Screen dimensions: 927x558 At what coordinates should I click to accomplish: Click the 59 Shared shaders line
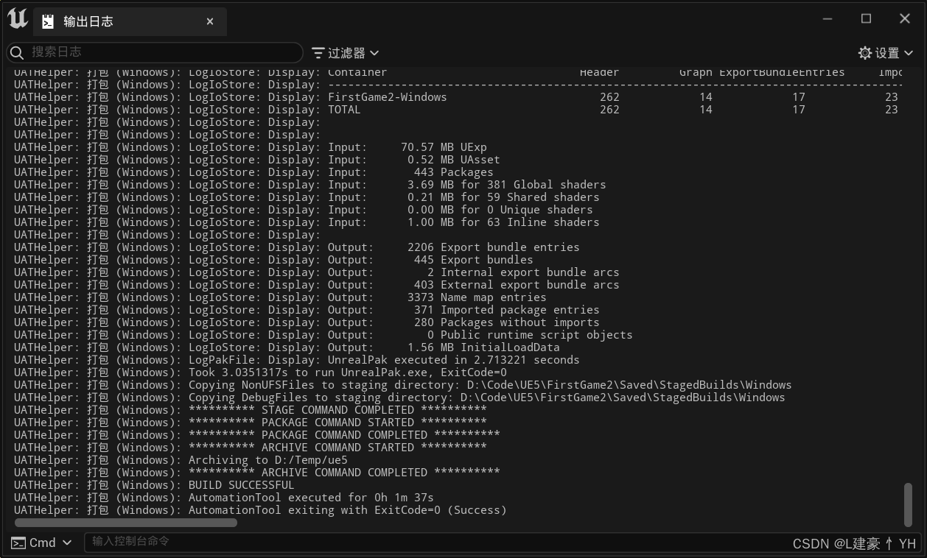tap(307, 197)
